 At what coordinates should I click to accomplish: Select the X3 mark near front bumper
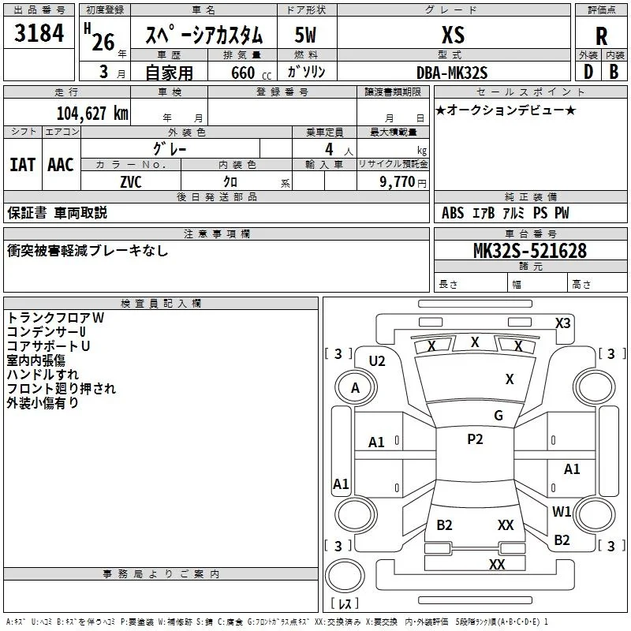coord(562,323)
